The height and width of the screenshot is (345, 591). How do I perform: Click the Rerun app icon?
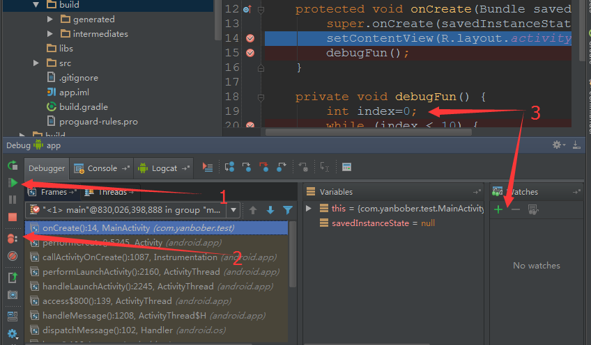[x=13, y=166]
